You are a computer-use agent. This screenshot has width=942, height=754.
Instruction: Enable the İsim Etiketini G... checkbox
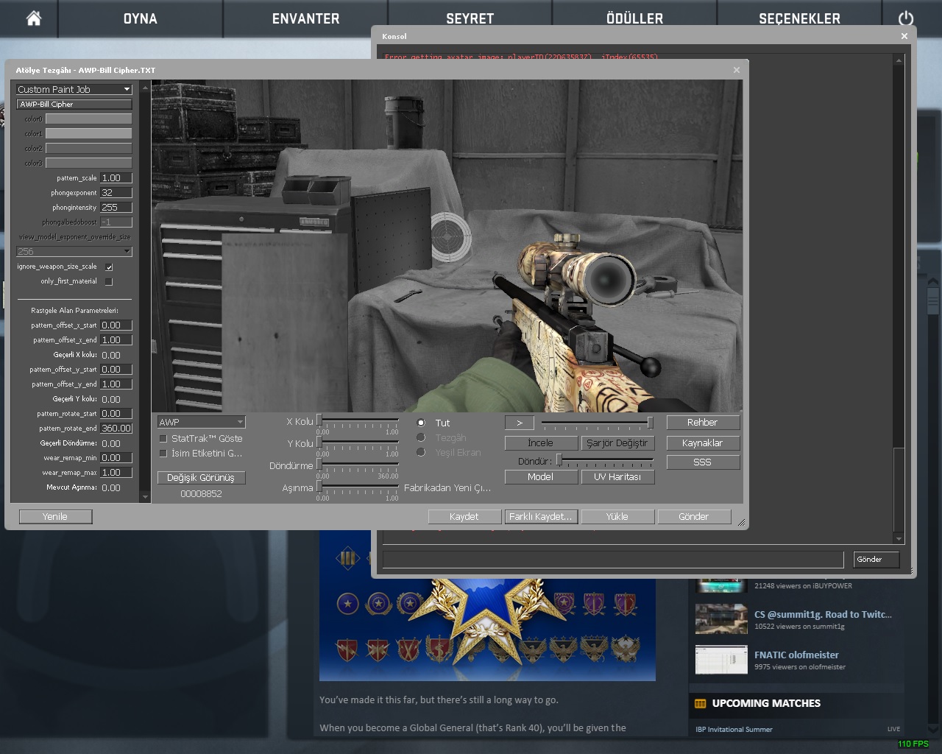pos(163,454)
